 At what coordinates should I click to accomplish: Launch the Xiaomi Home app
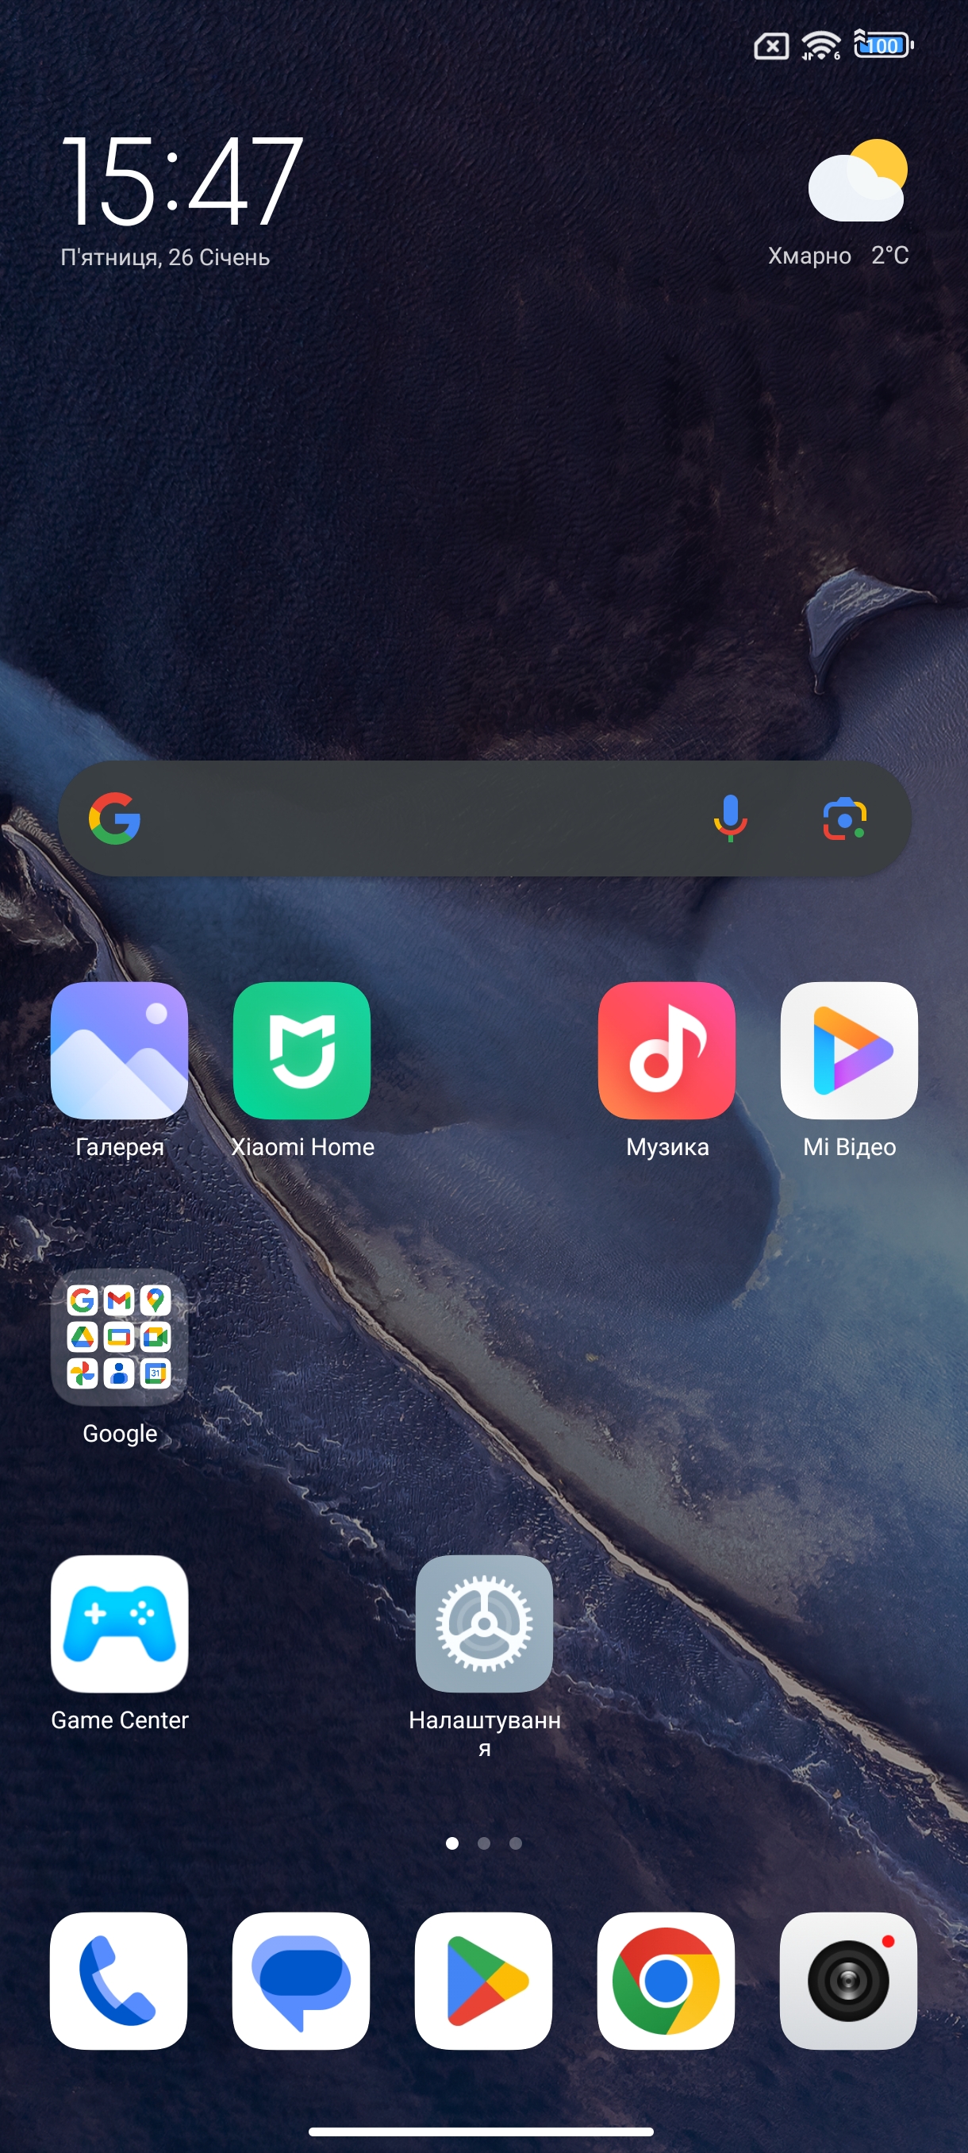pyautogui.click(x=302, y=1050)
